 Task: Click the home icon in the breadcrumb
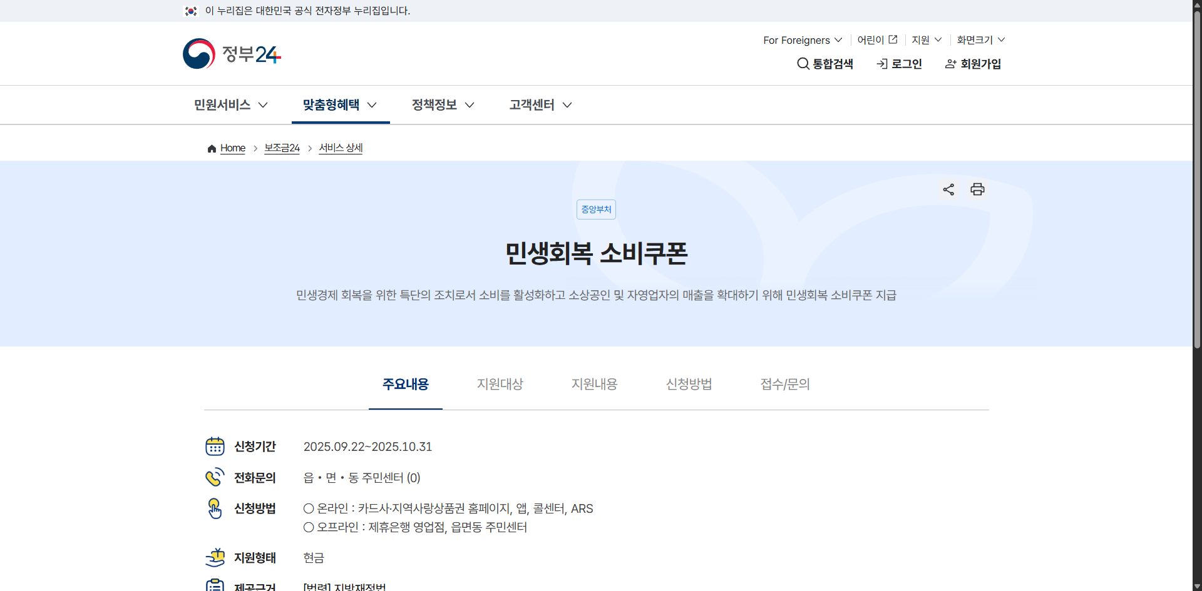click(212, 148)
